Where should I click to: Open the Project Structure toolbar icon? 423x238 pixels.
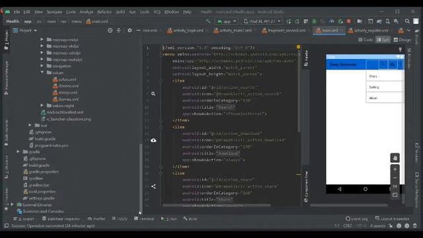coord(360,21)
